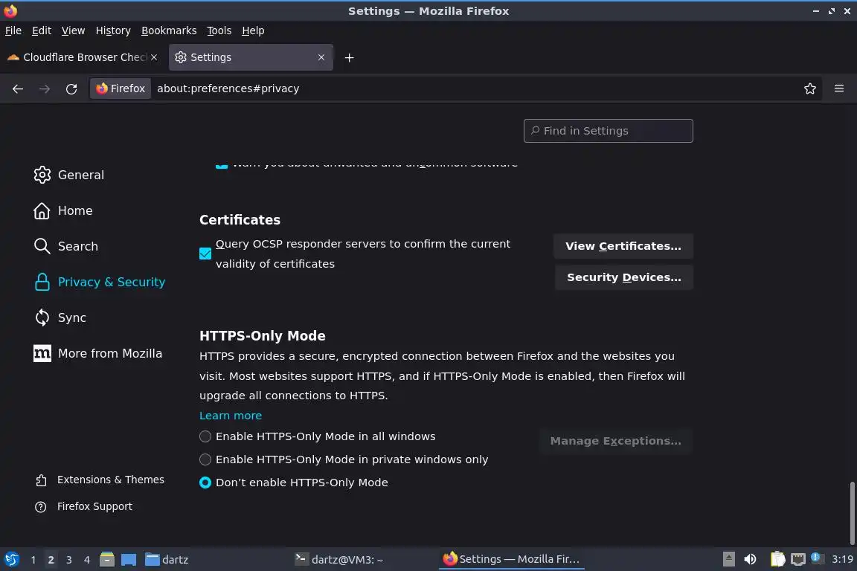Viewport: 857px width, 571px height.
Task: Click the Firefox identity box in the address bar
Action: (121, 88)
